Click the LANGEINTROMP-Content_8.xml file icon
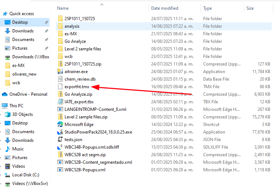This screenshot has height=190, width=280. pyautogui.click(x=60, y=109)
